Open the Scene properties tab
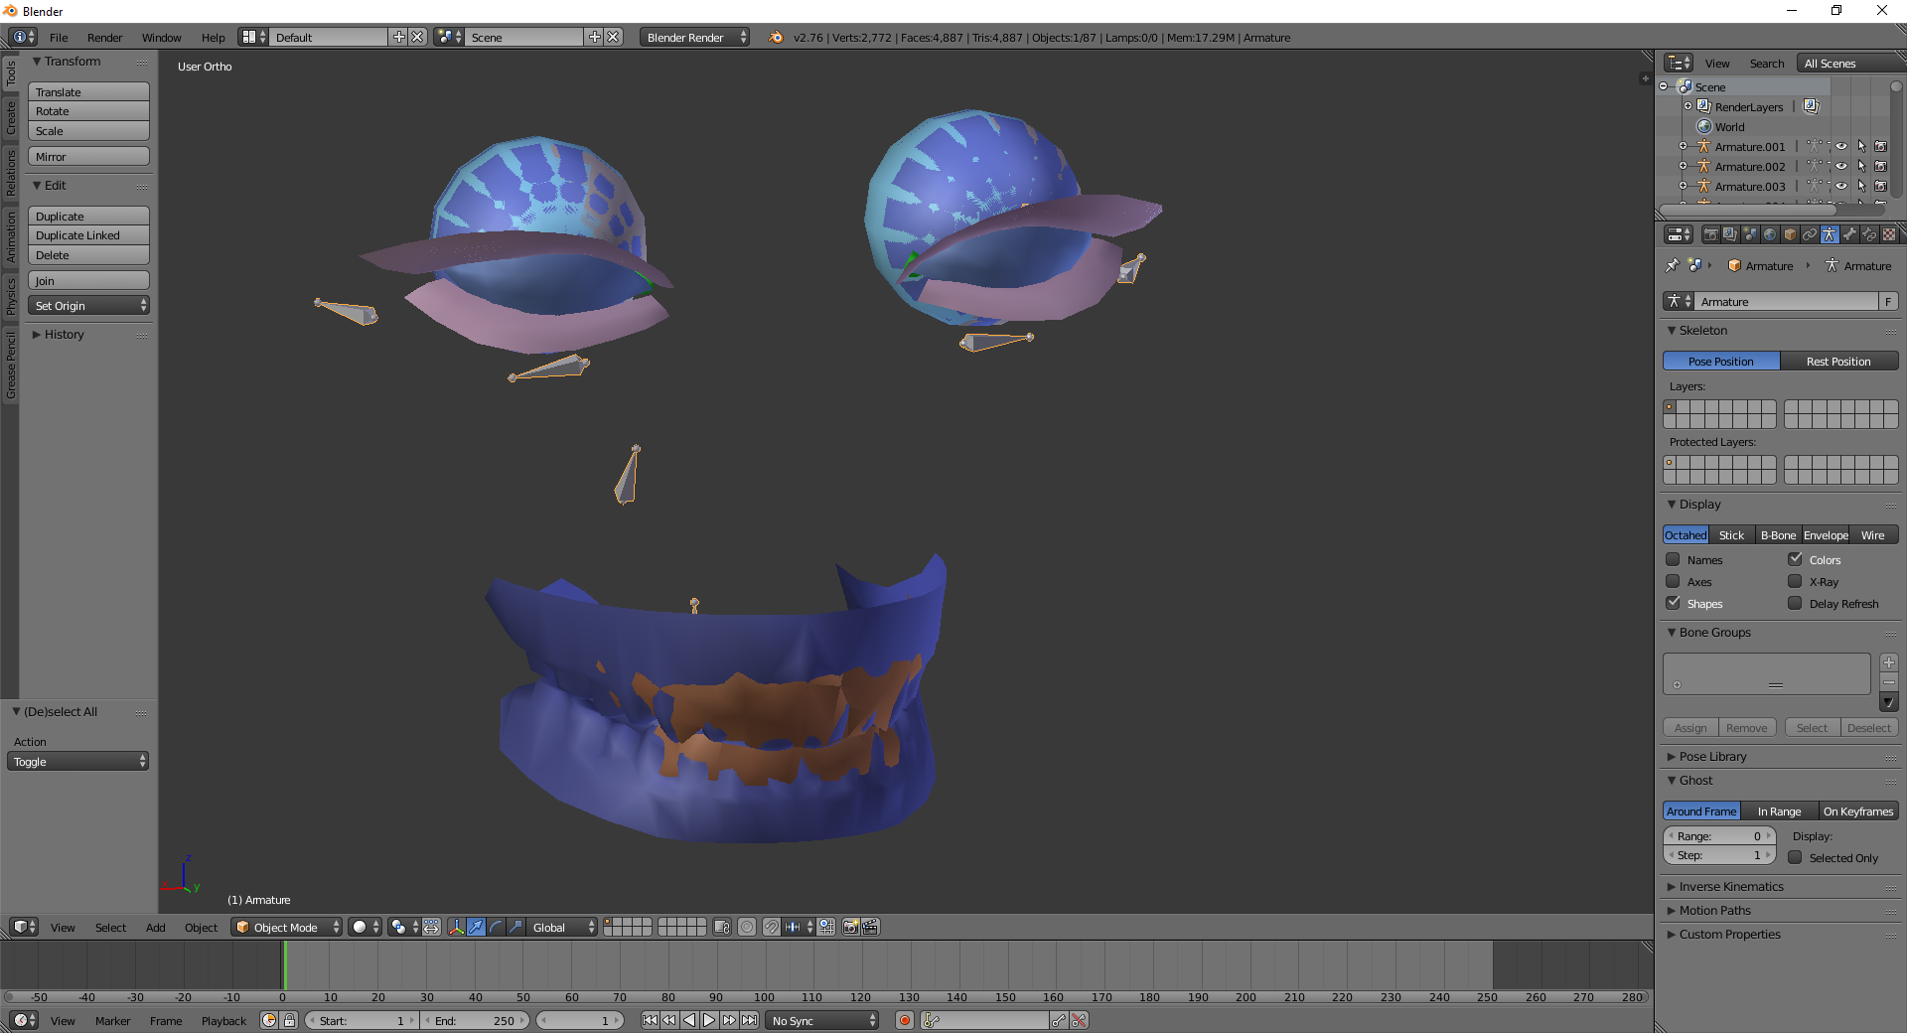This screenshot has height=1033, width=1907. click(x=1750, y=234)
